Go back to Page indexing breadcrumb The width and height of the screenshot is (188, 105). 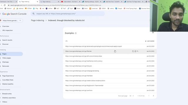38,20
